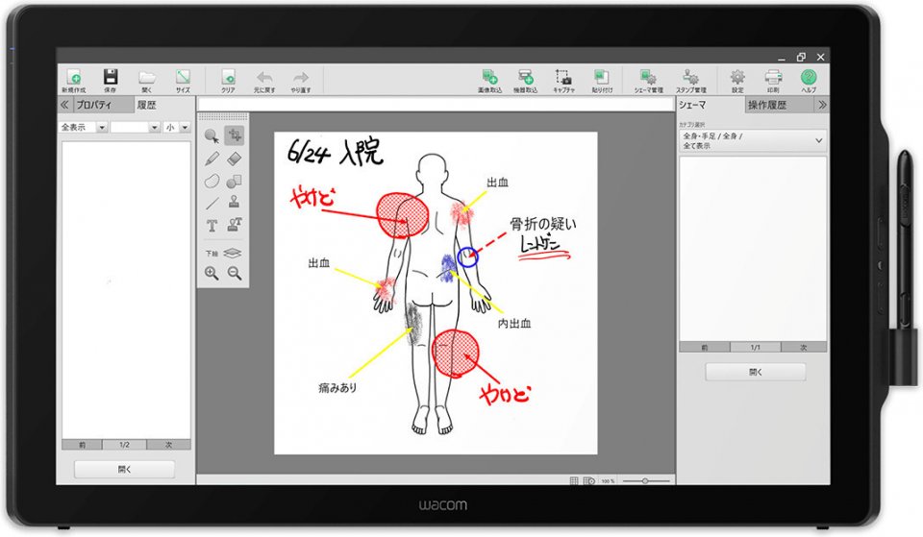Select the Eraser tool
The height and width of the screenshot is (537, 923).
pyautogui.click(x=234, y=159)
